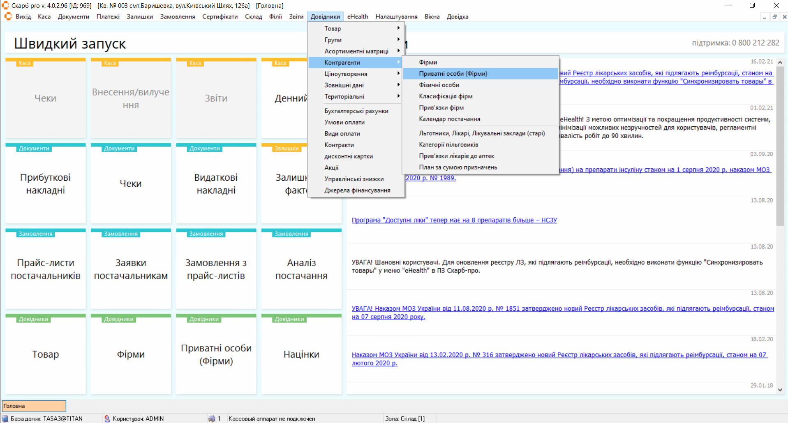
Task: Select Приватні особи (Фірми) menu entry
Action: tap(453, 74)
